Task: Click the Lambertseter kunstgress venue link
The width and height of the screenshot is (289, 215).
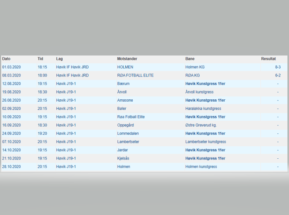Action: (205, 142)
